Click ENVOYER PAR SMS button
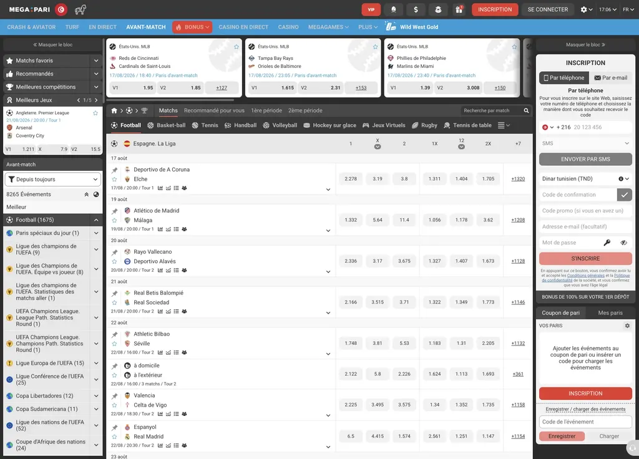This screenshot has width=639, height=459. coord(585,159)
